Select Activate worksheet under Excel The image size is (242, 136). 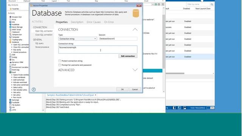[20, 82]
